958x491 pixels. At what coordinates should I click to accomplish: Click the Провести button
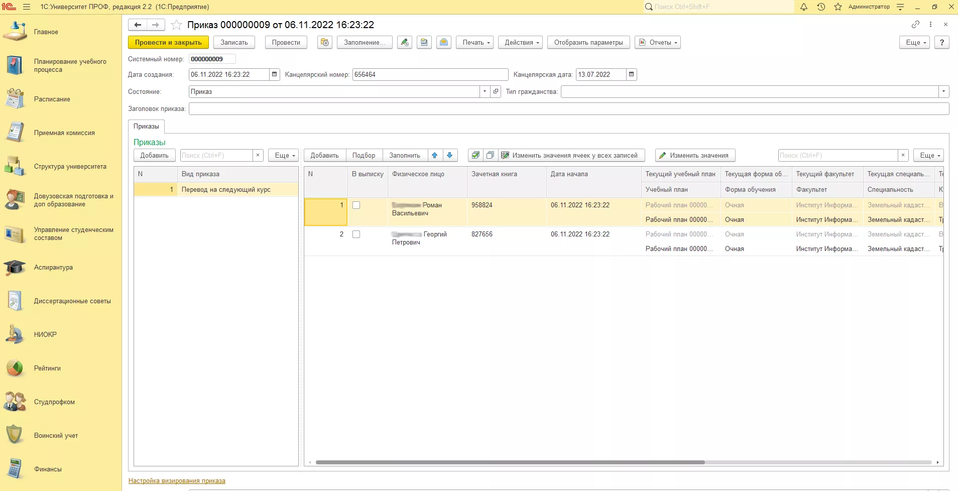[x=286, y=43]
